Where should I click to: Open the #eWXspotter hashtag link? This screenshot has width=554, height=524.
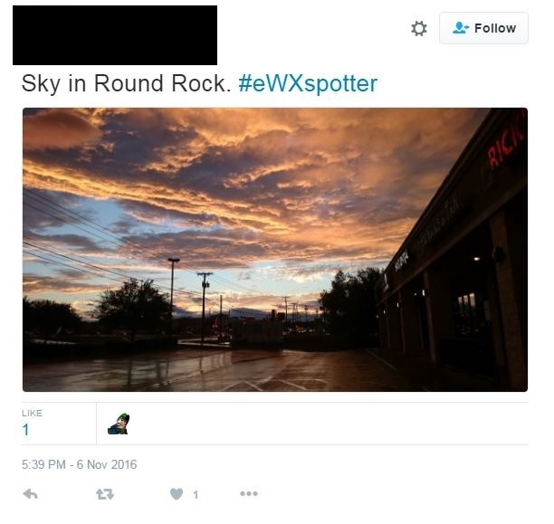point(308,84)
